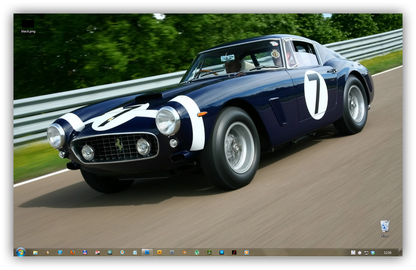416x270 pixels.
Task: Click the black icon with red slash
Action: (x=234, y=252)
